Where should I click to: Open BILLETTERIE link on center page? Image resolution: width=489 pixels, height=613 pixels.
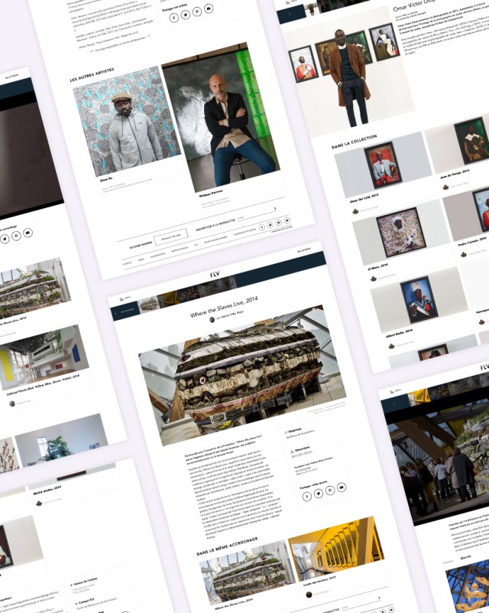point(304,249)
